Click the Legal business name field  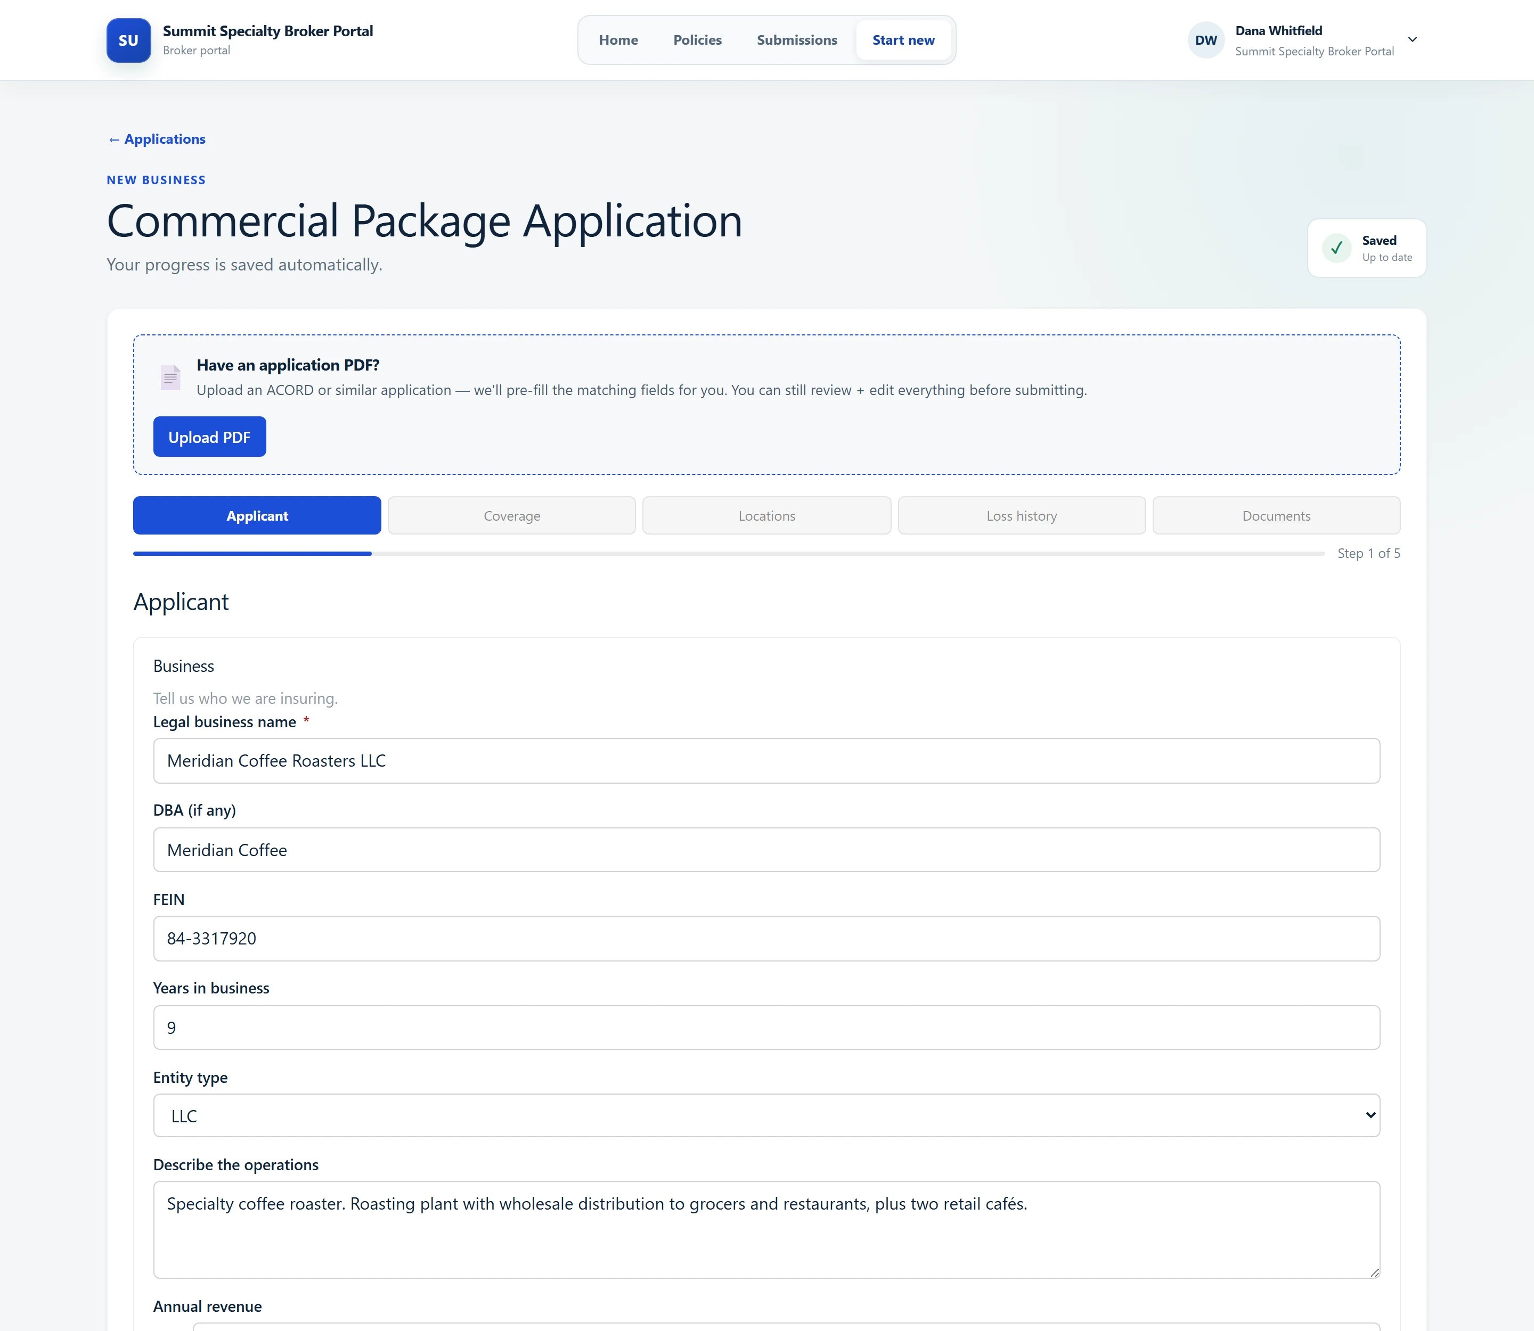click(x=766, y=761)
